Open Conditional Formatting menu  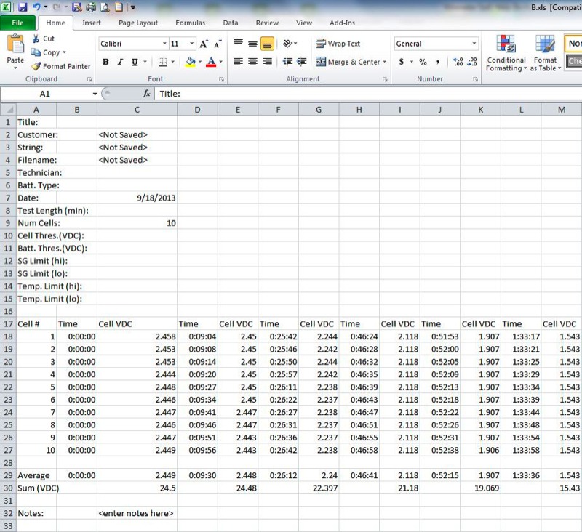[506, 55]
